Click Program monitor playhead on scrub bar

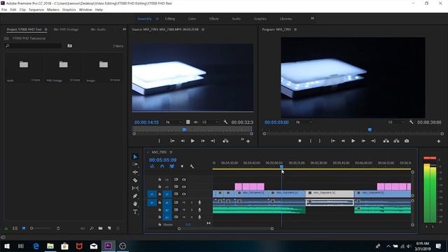[x=370, y=129]
